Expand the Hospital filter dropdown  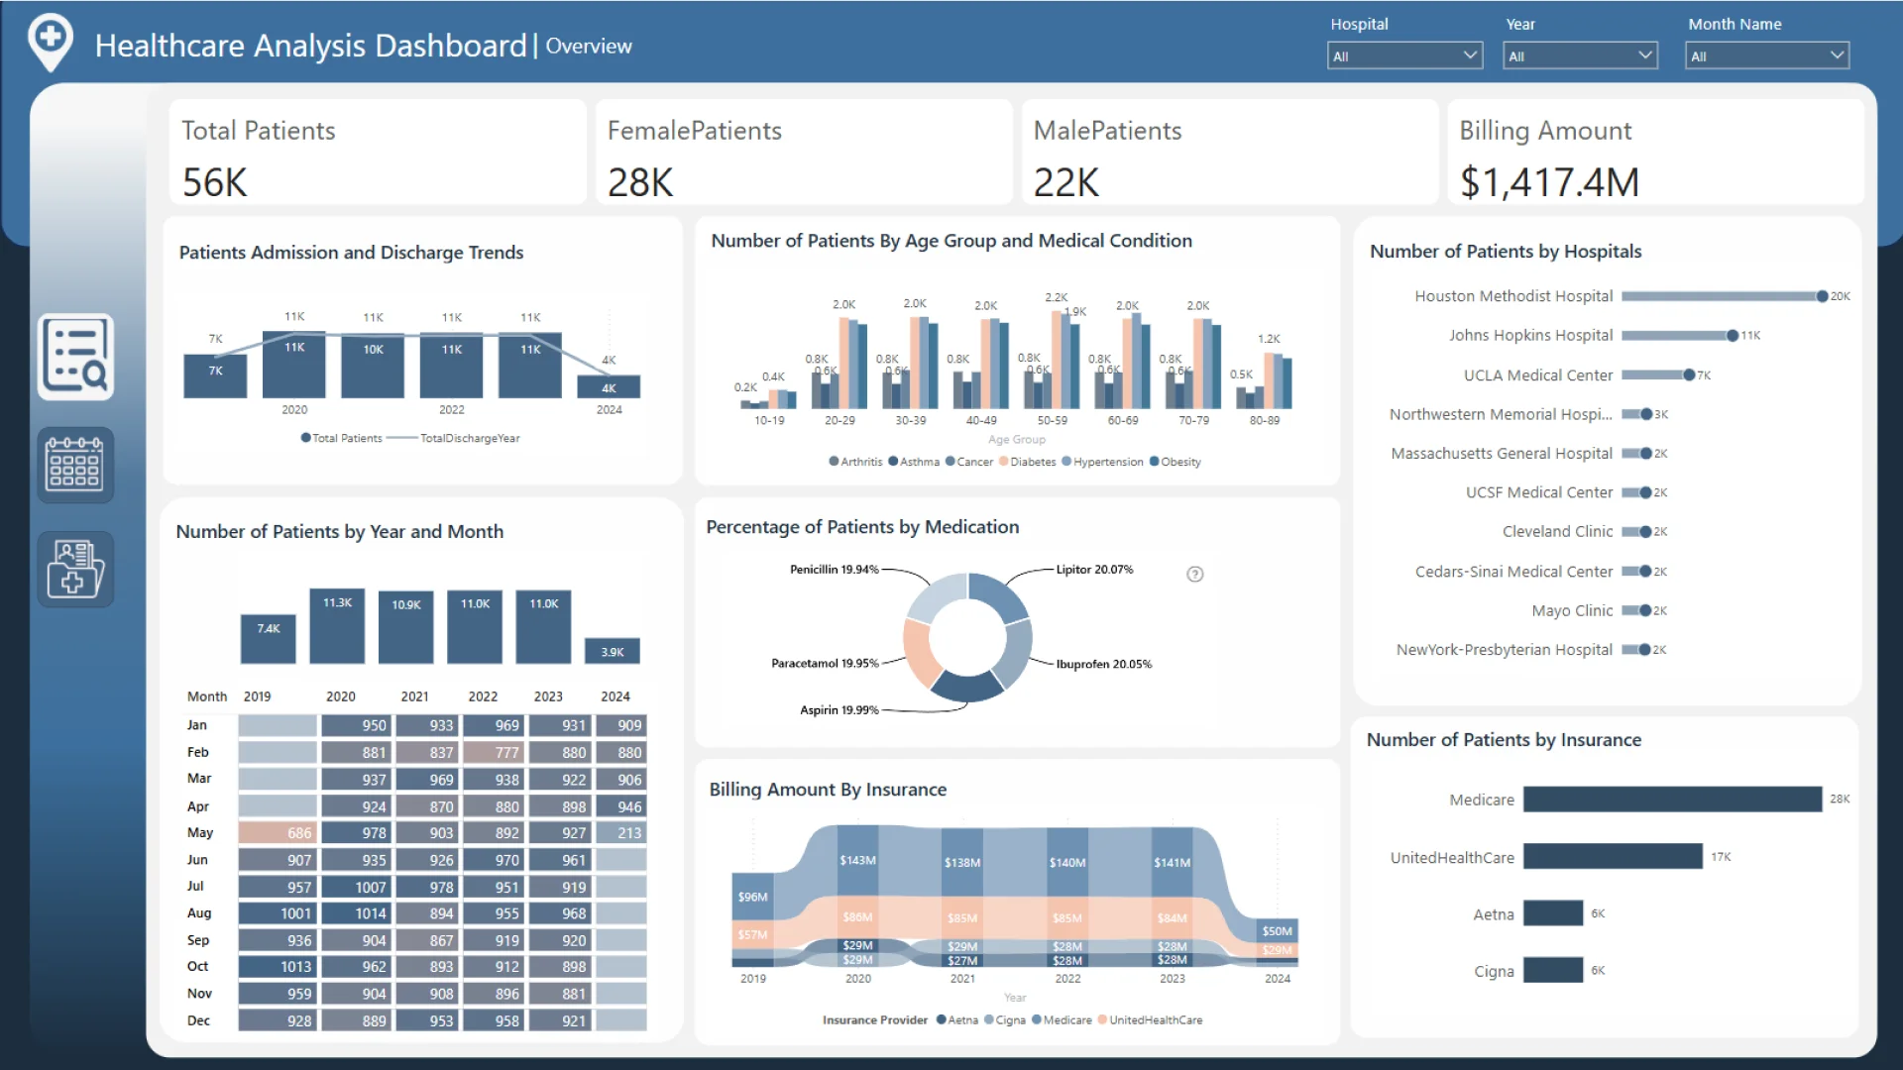pyautogui.click(x=1404, y=56)
